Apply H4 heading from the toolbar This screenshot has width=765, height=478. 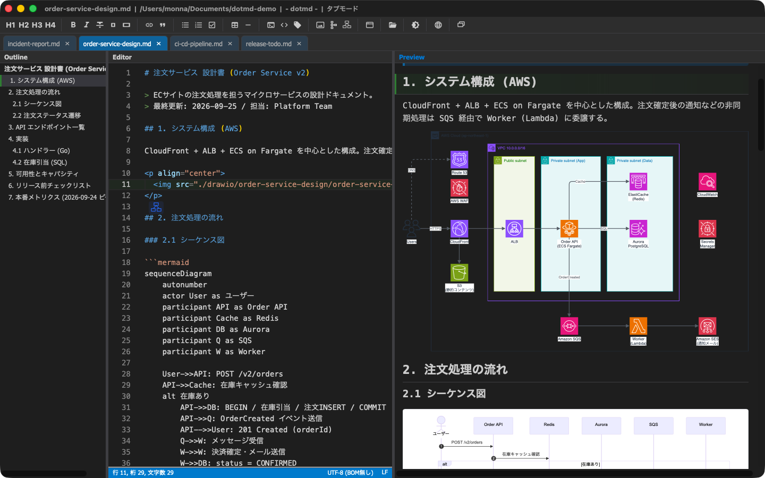[x=50, y=25]
